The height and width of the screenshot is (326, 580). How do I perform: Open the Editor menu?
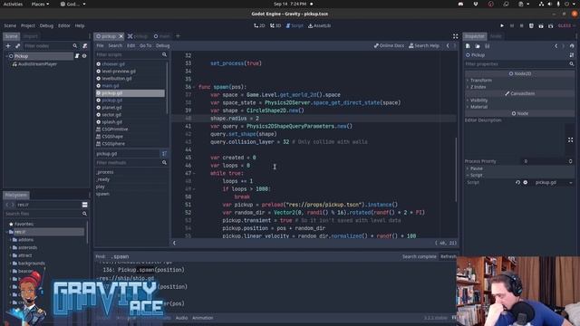[x=64, y=26]
